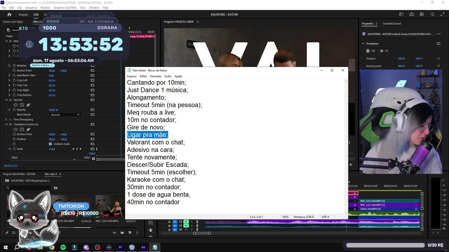
Task: Open the Workspaces panel icon in header
Action: point(401,14)
